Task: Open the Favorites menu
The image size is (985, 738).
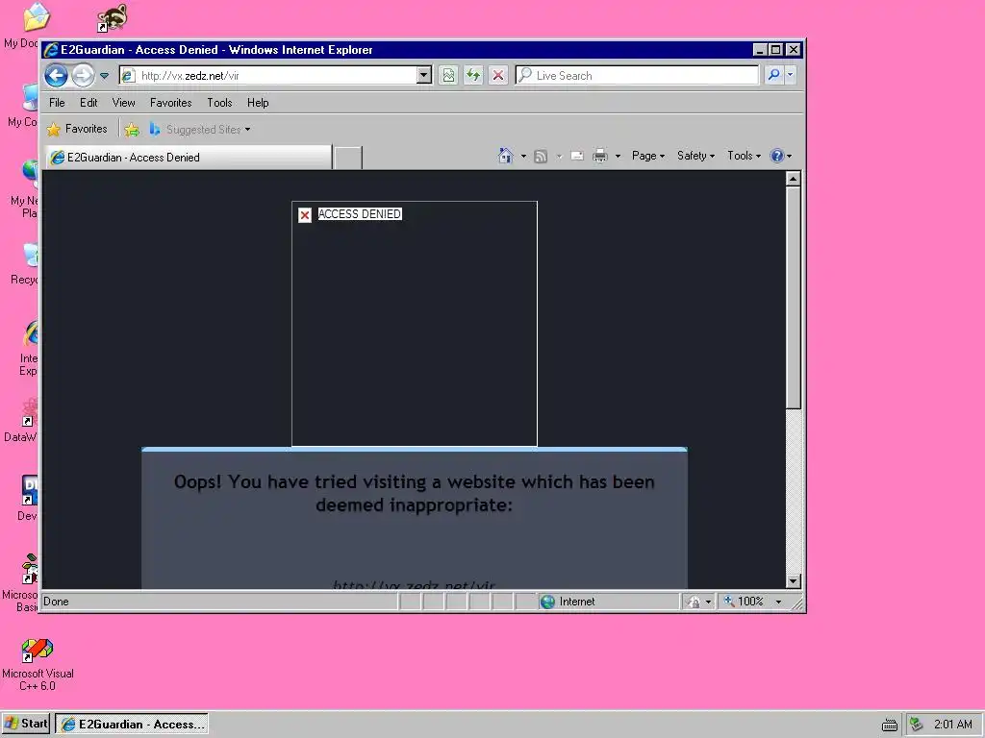Action: pos(171,102)
